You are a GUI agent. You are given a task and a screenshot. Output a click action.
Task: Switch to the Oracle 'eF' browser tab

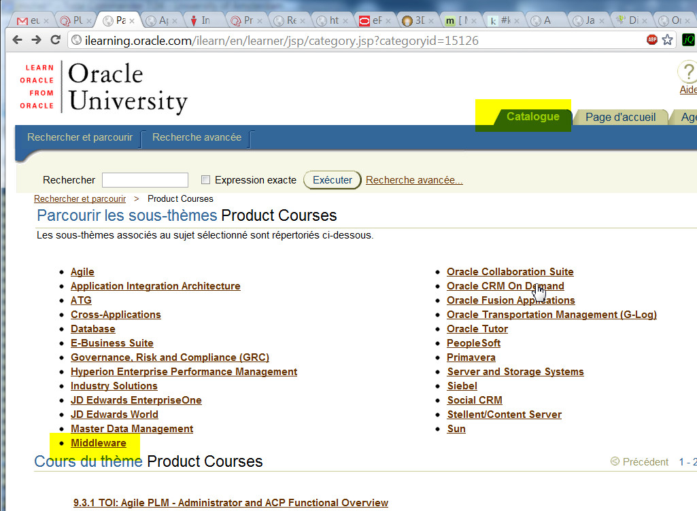[373, 20]
